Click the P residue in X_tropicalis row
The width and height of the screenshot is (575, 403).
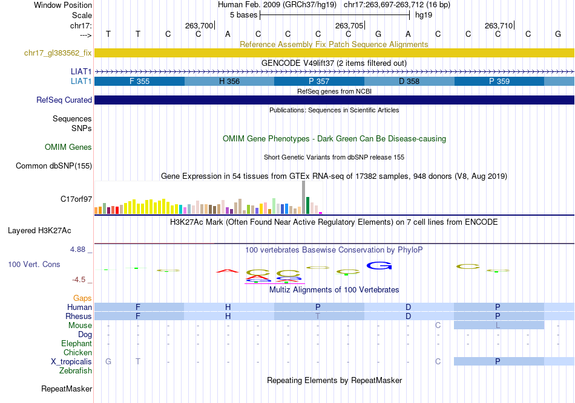pos(498,362)
